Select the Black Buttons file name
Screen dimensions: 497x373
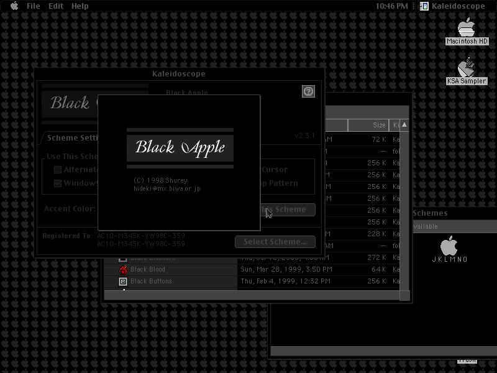point(151,282)
